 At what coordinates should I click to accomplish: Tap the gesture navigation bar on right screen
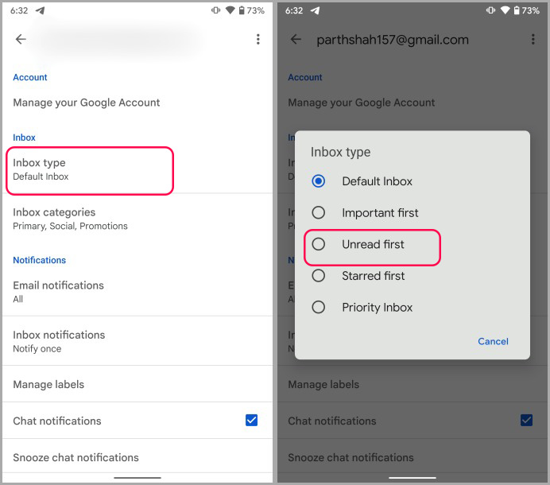coord(412,478)
